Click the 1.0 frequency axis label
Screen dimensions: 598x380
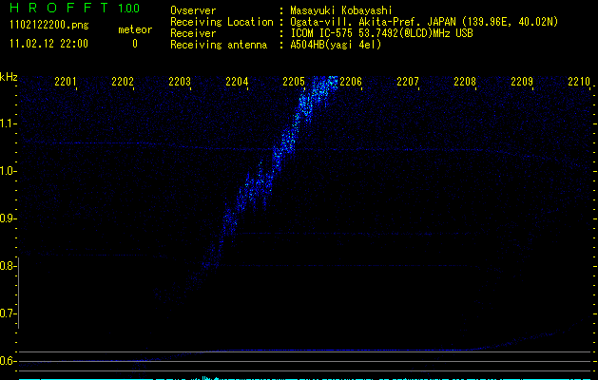(x=7, y=171)
